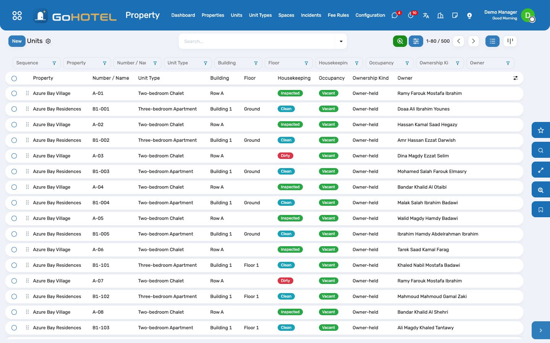
Task: Click the Inspected badge for unit A-08
Action: click(290, 312)
